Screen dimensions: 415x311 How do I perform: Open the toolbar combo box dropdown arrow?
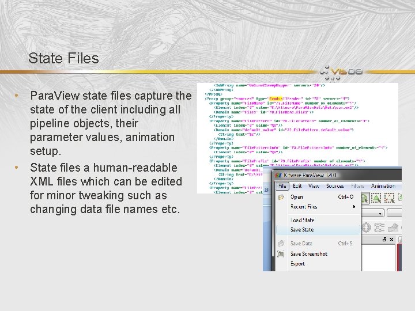pos(380,214)
